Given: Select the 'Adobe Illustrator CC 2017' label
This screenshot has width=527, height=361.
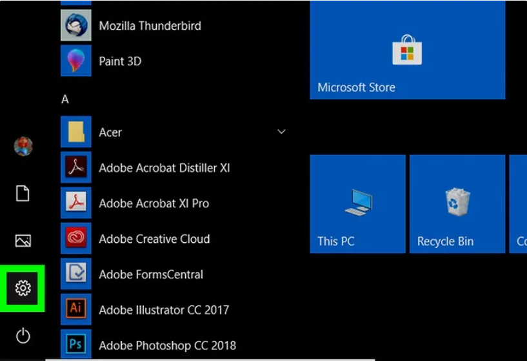Looking at the screenshot, I should [164, 310].
